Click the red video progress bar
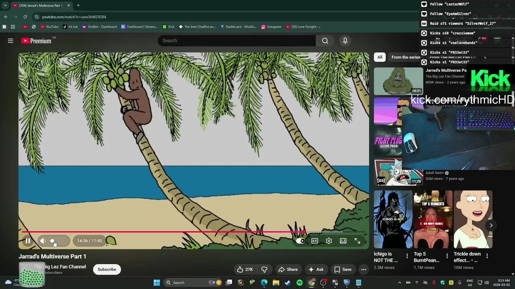This screenshot has width=515, height=289. click(163, 232)
